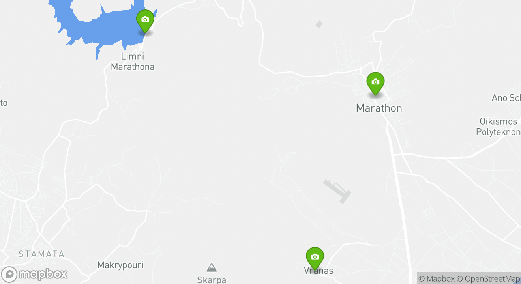Open the Mapbox logo link

coord(35,274)
